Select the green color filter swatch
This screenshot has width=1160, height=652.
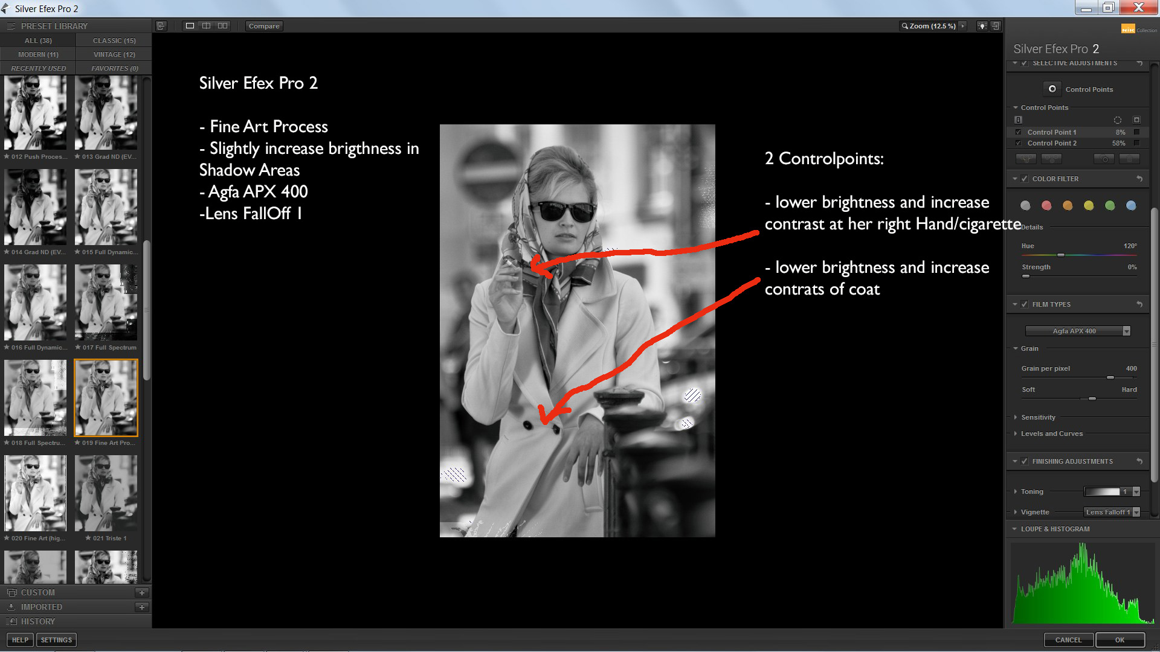1110,206
